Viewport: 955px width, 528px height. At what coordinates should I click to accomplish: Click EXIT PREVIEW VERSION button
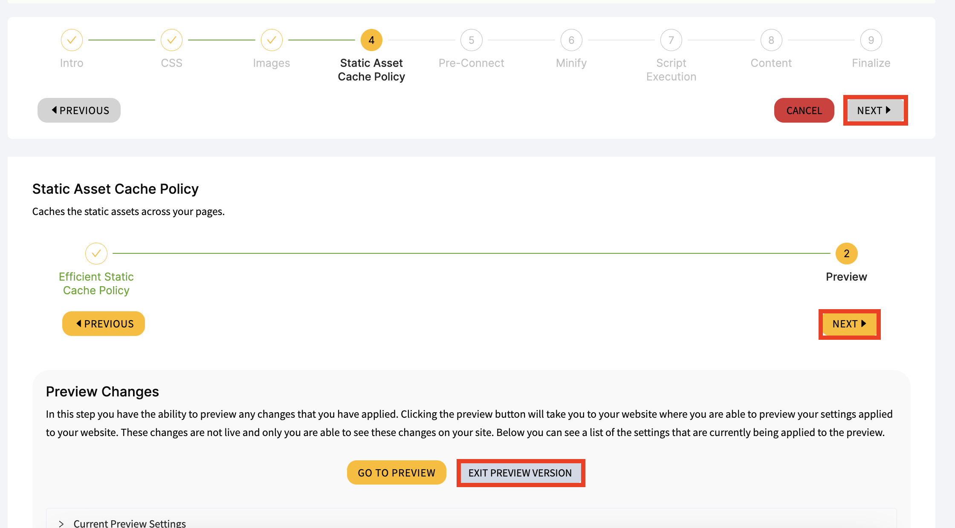point(521,473)
